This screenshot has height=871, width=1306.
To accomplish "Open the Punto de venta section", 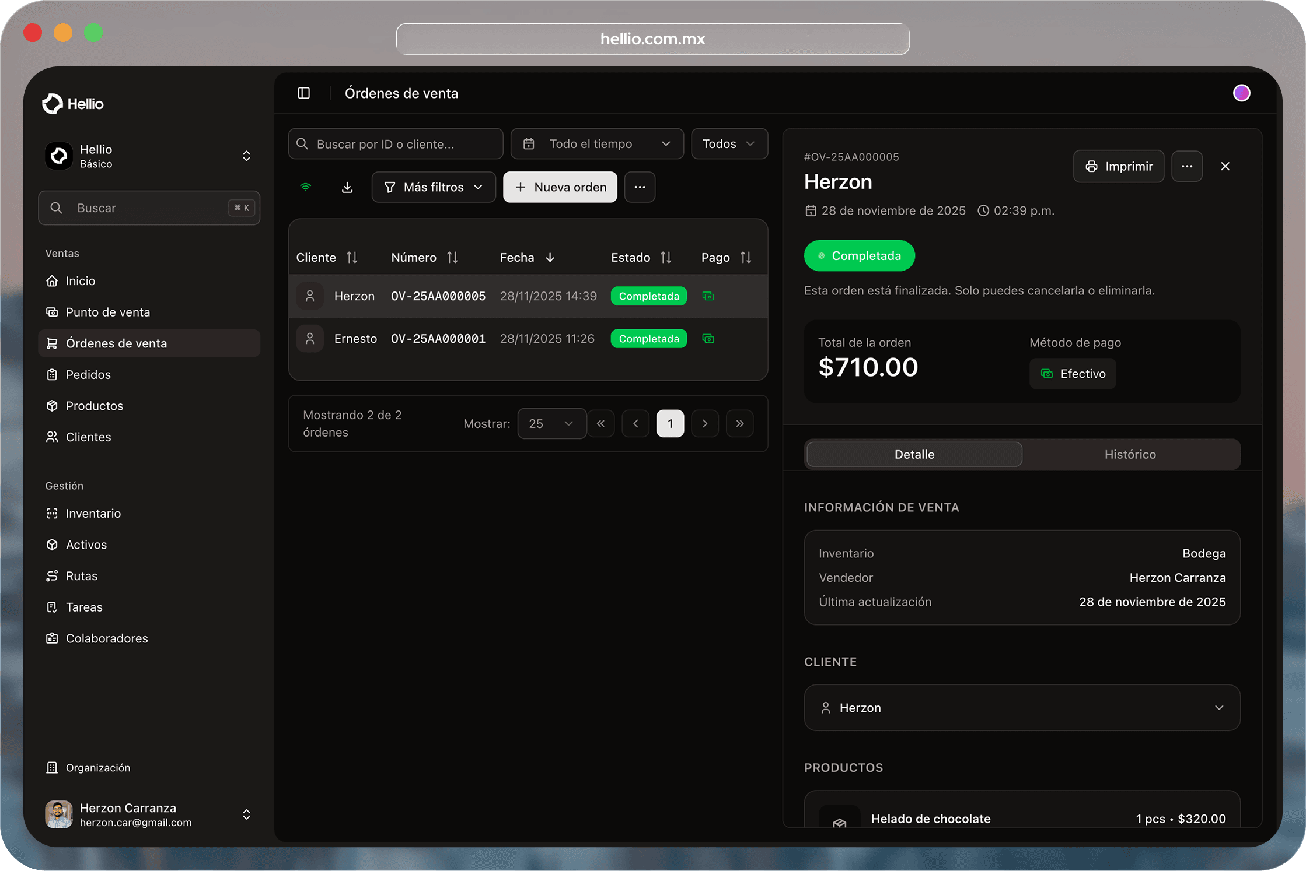I will 107,312.
